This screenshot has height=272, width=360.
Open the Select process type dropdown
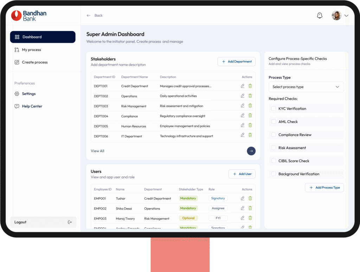[306, 87]
